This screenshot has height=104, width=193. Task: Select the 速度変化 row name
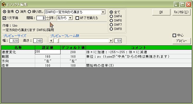(x=9, y=52)
